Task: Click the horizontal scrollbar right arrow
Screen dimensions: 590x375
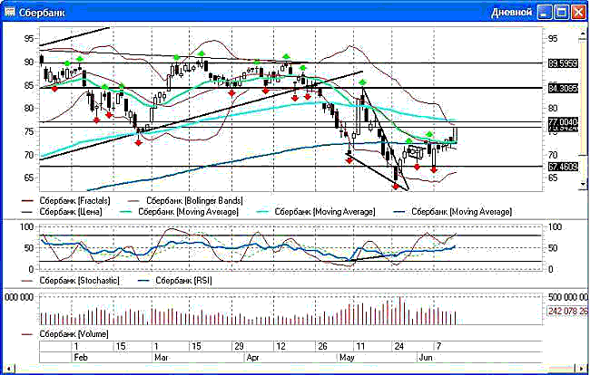Action: [x=582, y=368]
